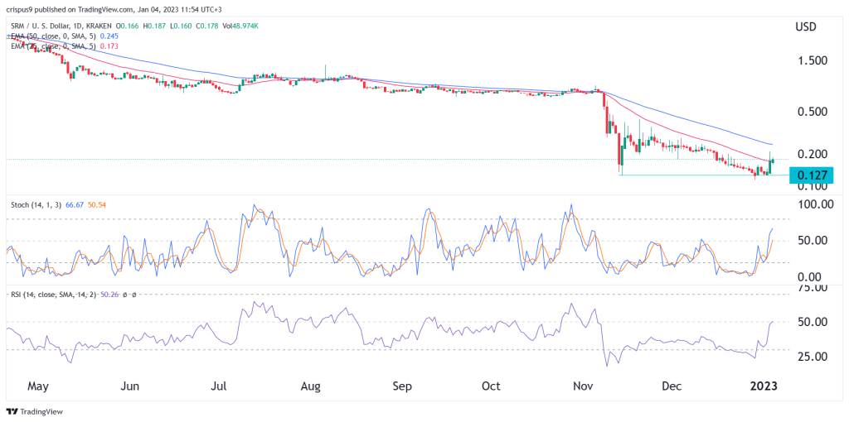
Task: Click the TradingView logo at bottom left
Action: [35, 412]
